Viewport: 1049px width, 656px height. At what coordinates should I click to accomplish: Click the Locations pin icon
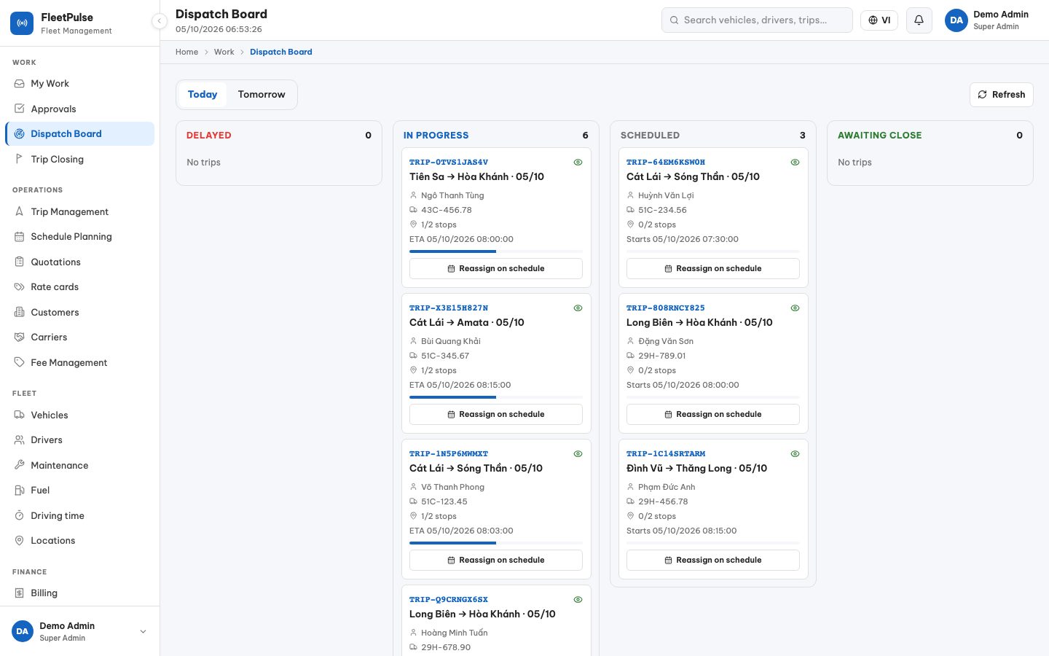(20, 541)
